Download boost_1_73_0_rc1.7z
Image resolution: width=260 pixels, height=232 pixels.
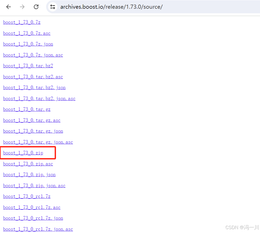pyautogui.click(x=27, y=197)
